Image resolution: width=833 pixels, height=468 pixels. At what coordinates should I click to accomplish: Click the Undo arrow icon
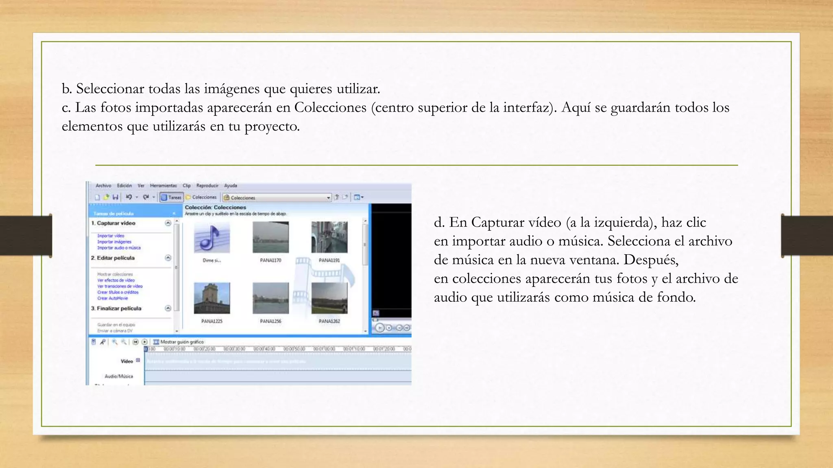(129, 197)
